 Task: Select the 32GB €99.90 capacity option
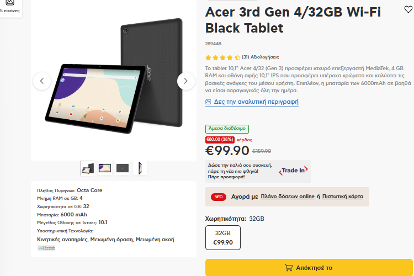(223, 237)
